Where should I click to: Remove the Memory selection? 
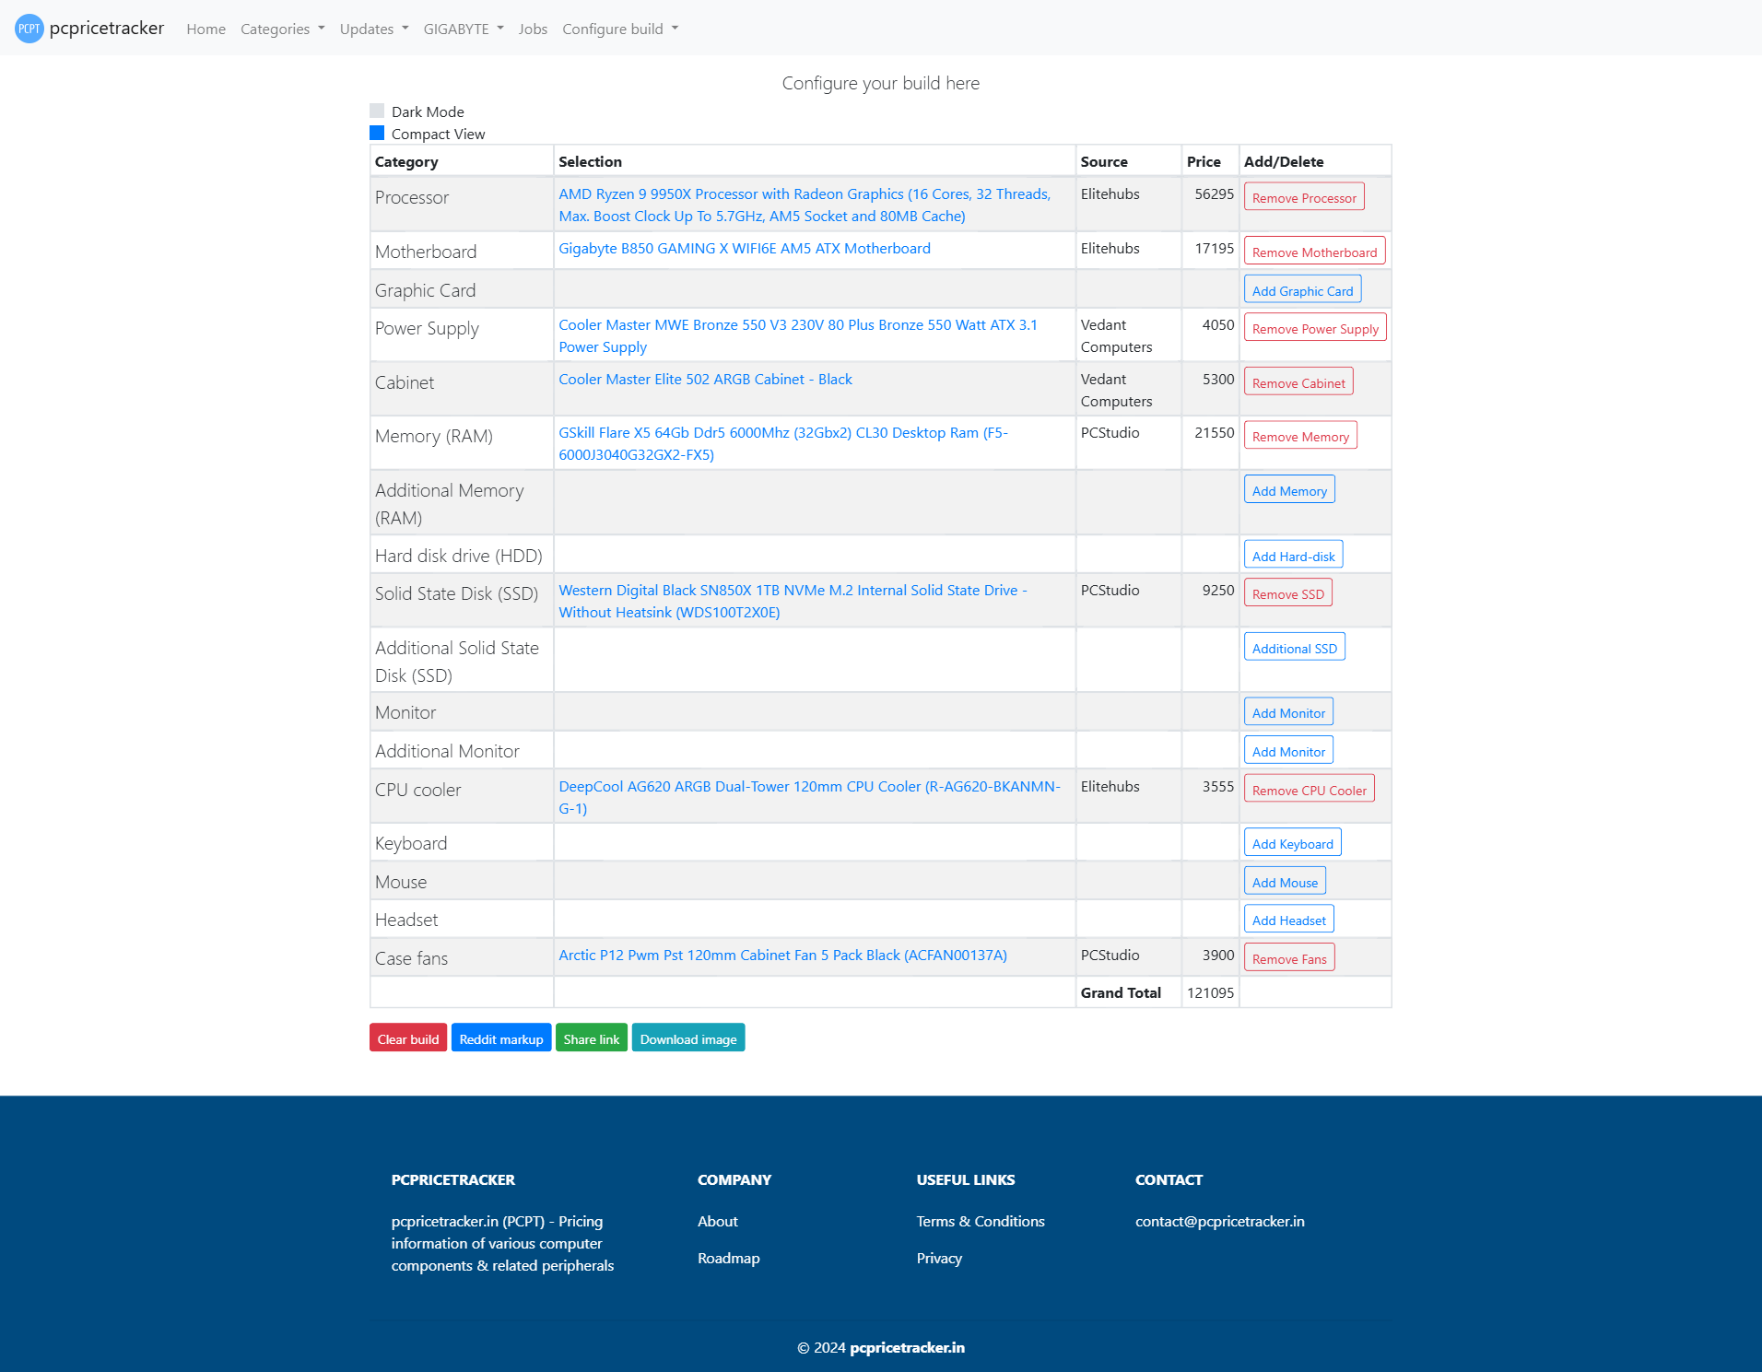point(1300,436)
